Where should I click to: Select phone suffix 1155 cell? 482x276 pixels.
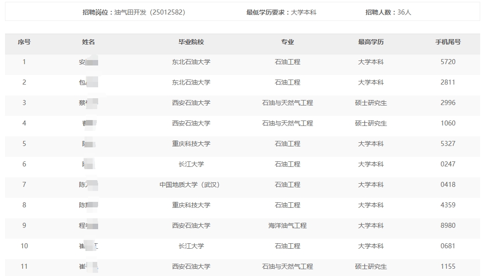point(447,266)
